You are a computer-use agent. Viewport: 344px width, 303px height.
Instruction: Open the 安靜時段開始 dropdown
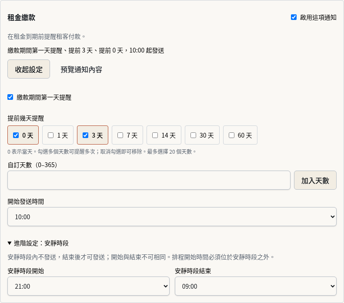pos(88,286)
